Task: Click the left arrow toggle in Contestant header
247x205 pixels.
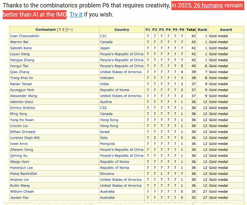Action: [x=70, y=30]
